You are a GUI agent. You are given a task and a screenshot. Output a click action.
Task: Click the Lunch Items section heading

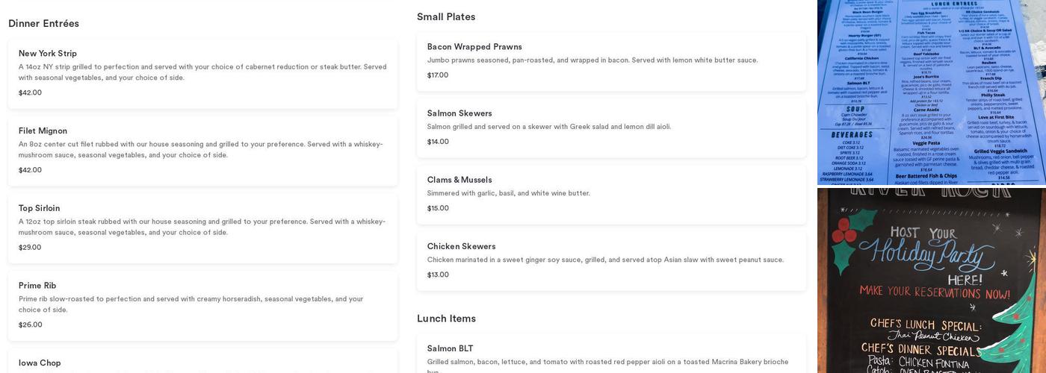[446, 319]
